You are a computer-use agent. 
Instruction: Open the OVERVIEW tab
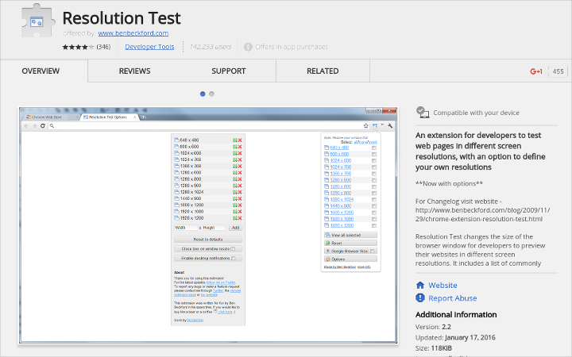(41, 71)
